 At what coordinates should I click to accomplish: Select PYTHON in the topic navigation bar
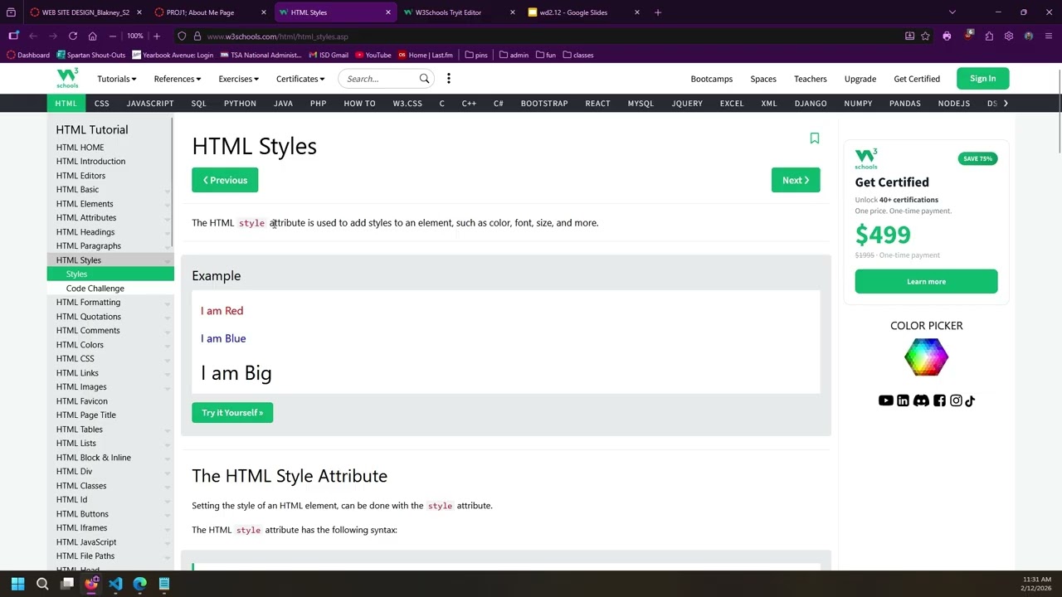(x=240, y=104)
